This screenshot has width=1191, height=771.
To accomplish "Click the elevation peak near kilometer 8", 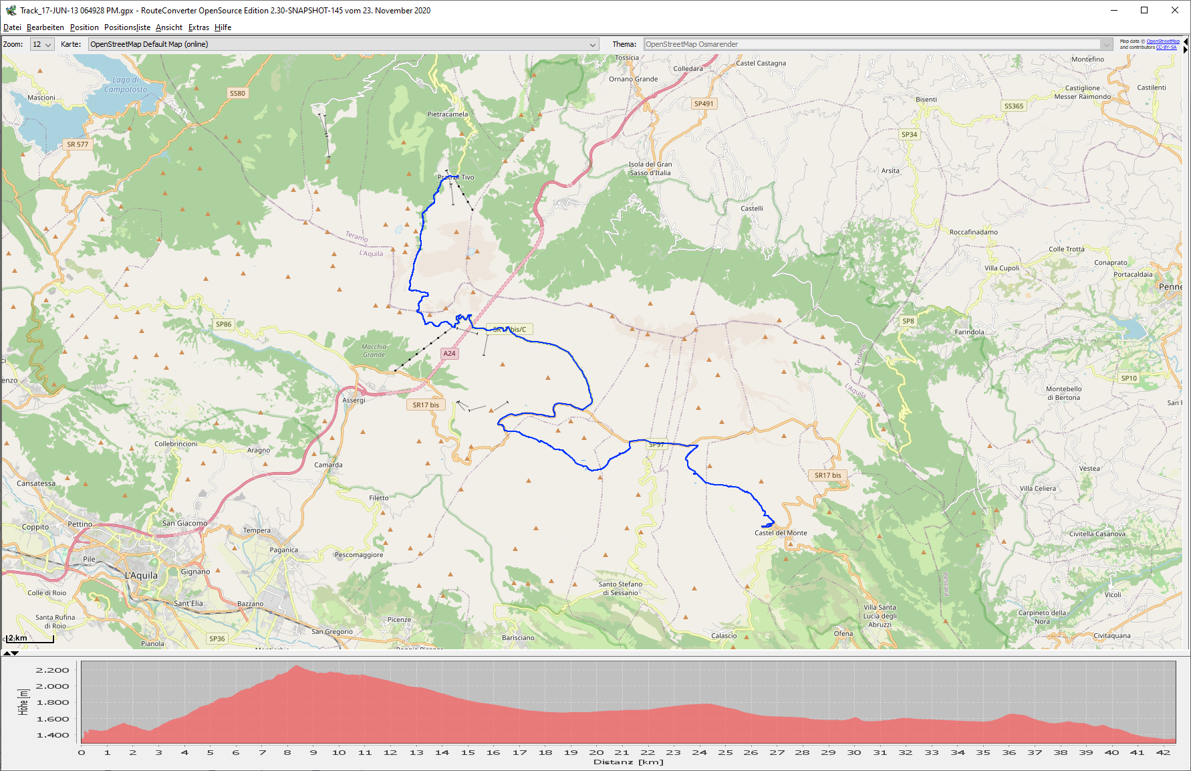I will coord(295,666).
